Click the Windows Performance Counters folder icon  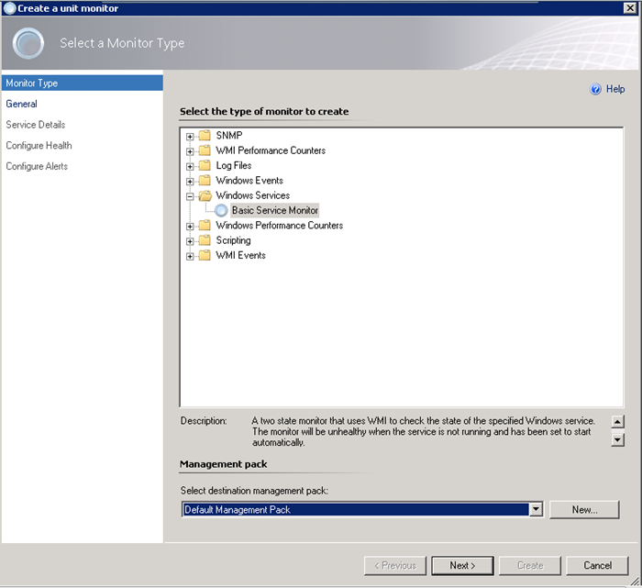pyautogui.click(x=205, y=226)
